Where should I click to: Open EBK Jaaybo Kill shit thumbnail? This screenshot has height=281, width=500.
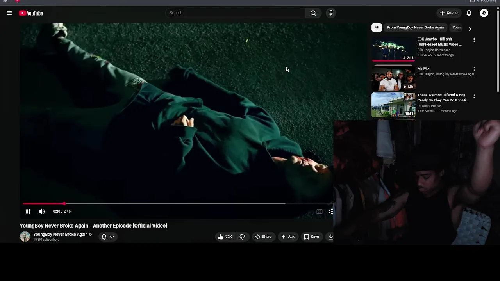(x=393, y=49)
